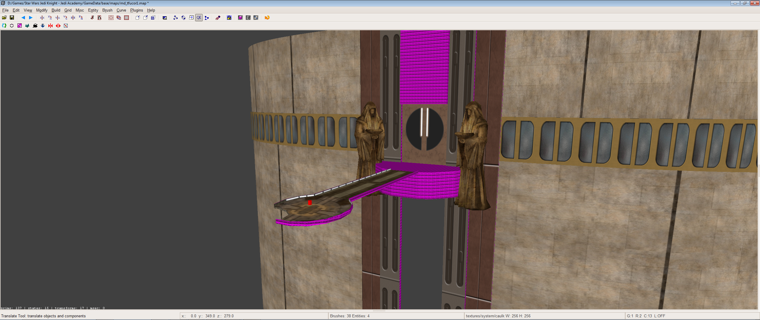This screenshot has height=320, width=760.
Task: Activate the Translate tool
Action: tap(176, 18)
